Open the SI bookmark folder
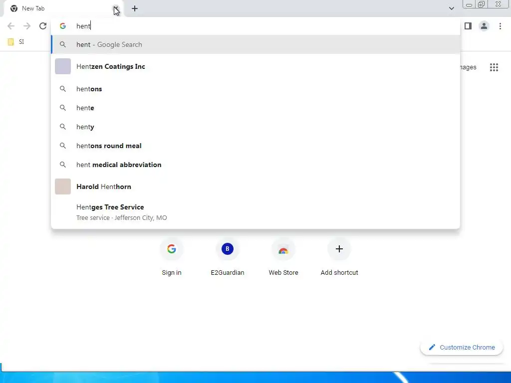Screen dimensions: 511x383 (x=15, y=42)
